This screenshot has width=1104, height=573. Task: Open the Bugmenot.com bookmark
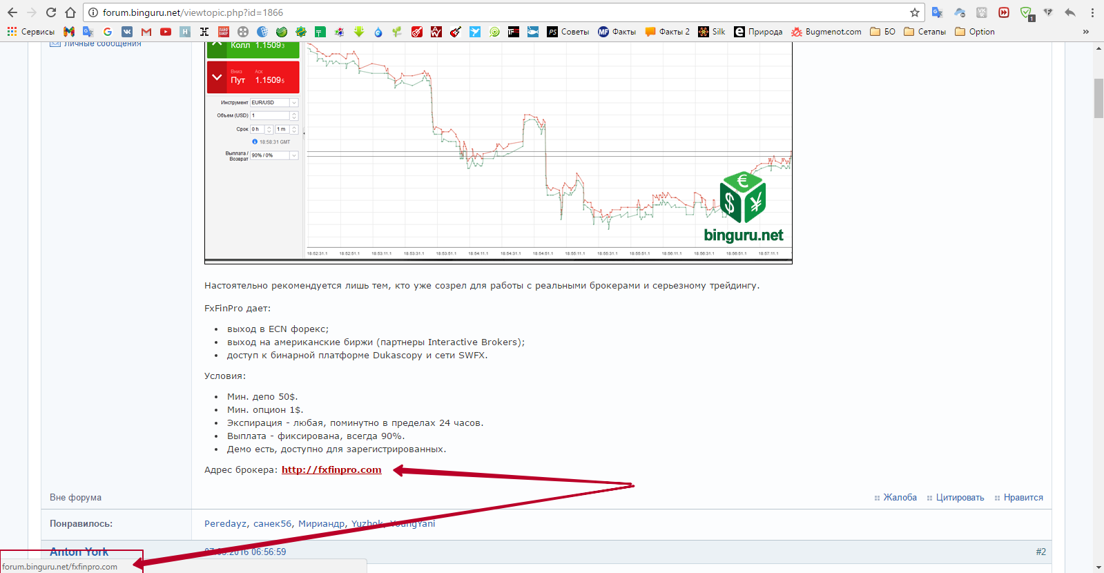click(826, 32)
